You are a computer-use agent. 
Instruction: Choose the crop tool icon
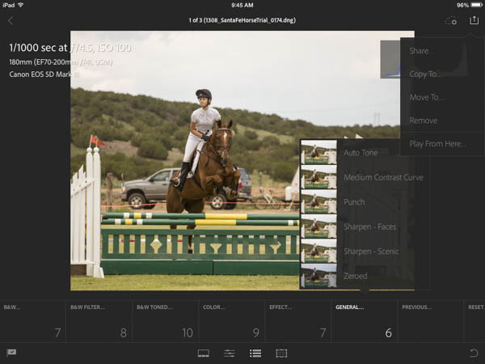pyautogui.click(x=281, y=353)
